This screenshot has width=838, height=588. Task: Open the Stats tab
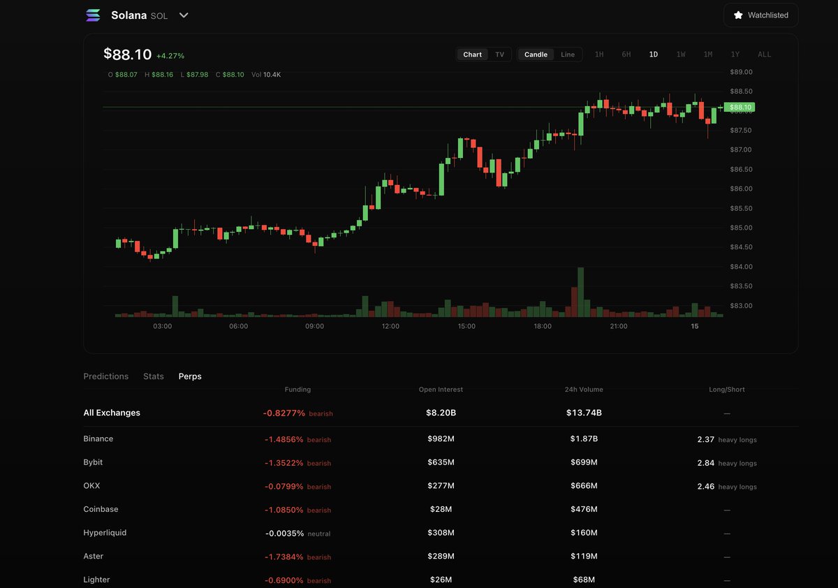pos(154,376)
